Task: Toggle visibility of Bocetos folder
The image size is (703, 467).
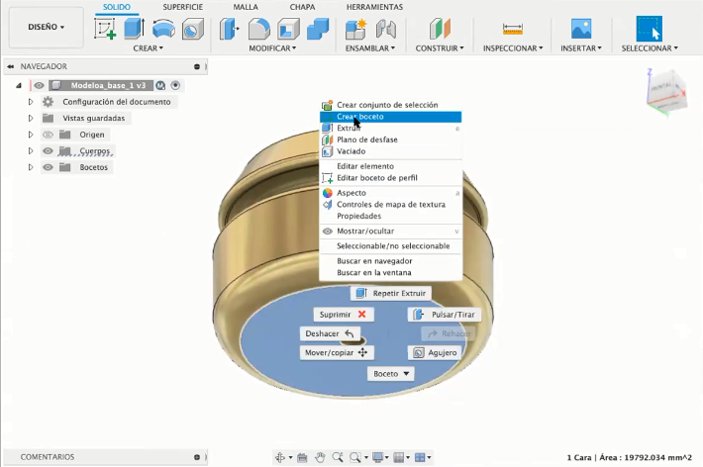Action: click(48, 167)
